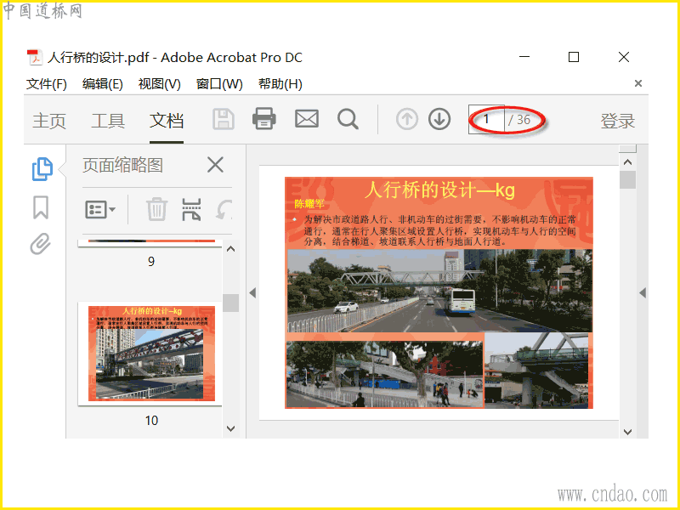Click thumbnail label 10
The height and width of the screenshot is (510, 680).
tap(151, 421)
